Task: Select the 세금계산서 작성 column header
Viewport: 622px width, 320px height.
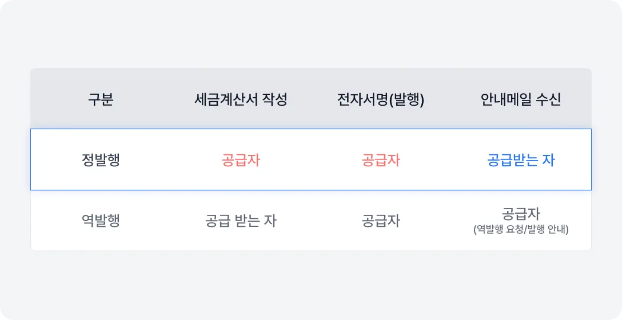Action: click(241, 100)
